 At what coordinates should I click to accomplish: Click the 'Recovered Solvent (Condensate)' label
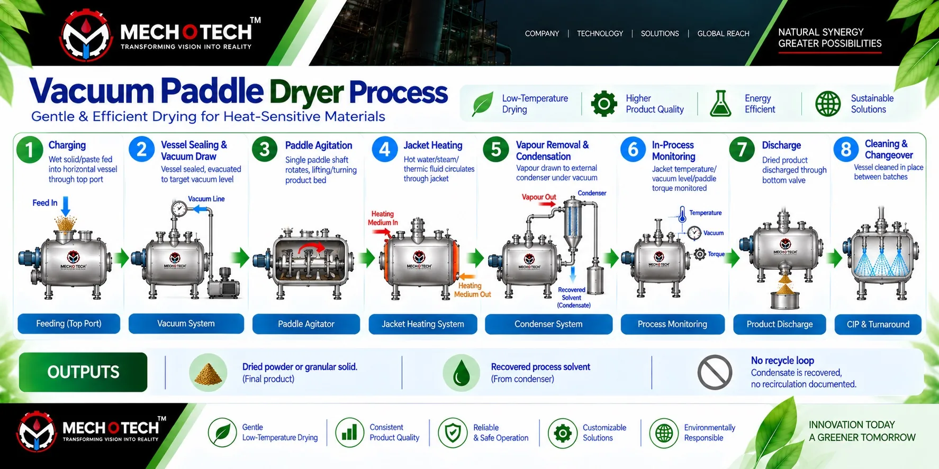point(573,297)
